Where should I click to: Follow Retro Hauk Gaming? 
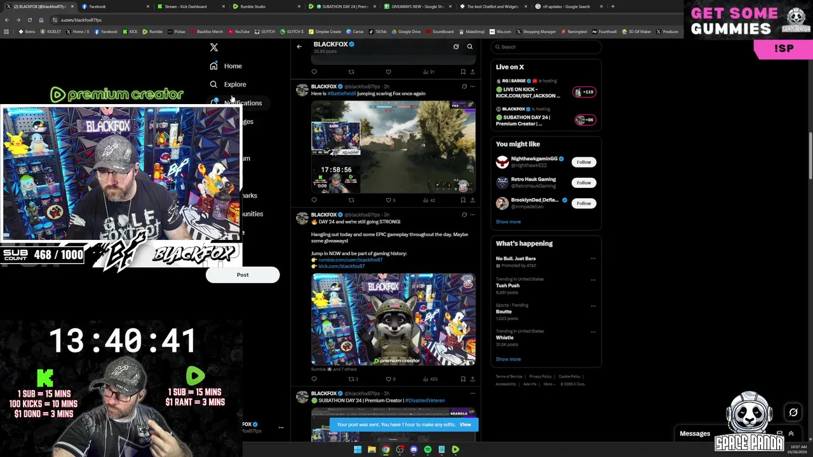click(x=584, y=183)
